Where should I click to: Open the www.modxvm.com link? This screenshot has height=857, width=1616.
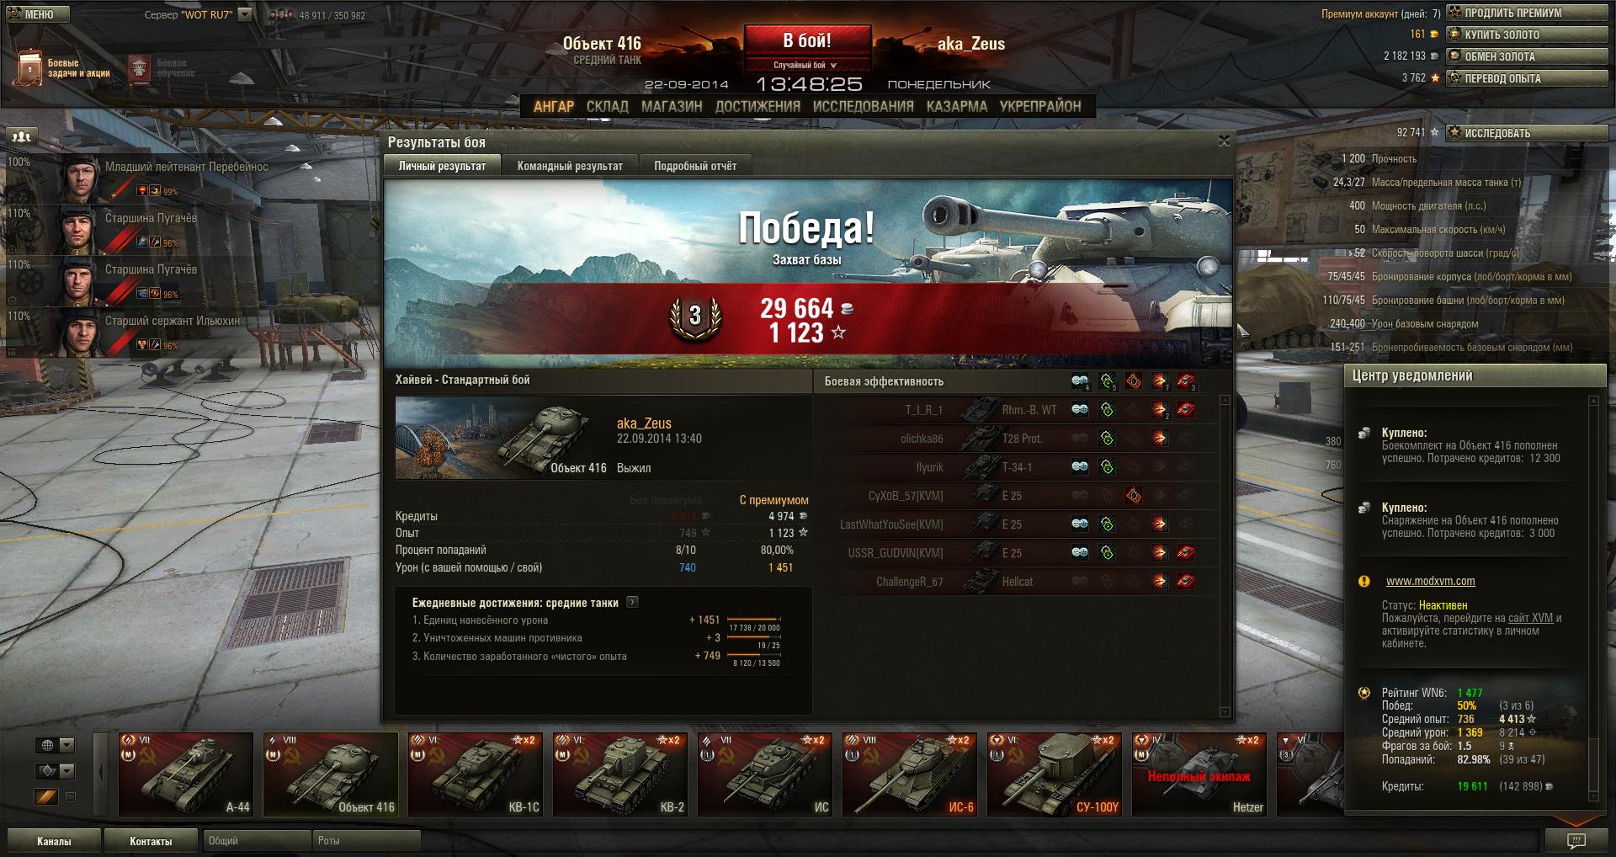click(1430, 581)
